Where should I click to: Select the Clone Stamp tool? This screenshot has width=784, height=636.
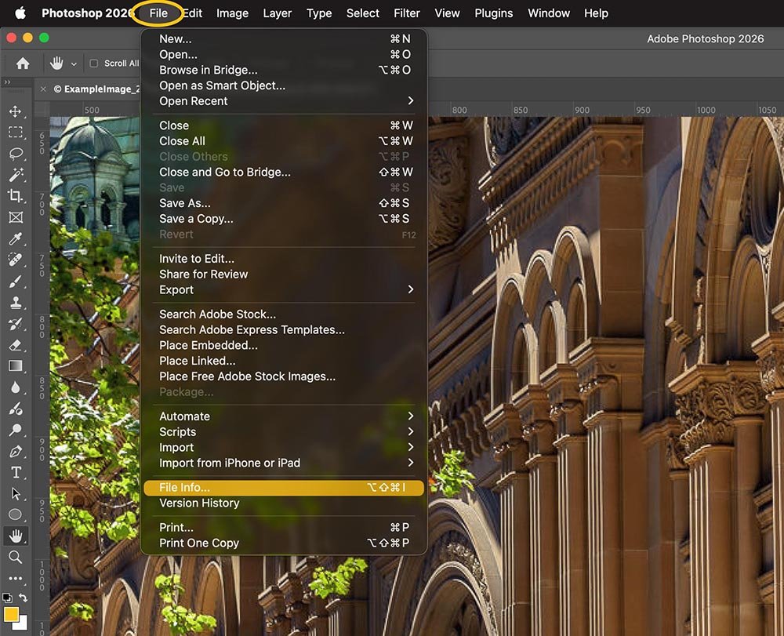[16, 303]
